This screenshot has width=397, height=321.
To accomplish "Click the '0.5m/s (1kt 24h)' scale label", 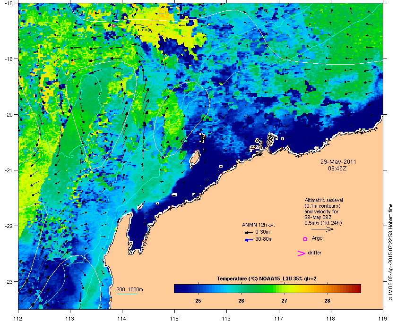I will point(323,223).
